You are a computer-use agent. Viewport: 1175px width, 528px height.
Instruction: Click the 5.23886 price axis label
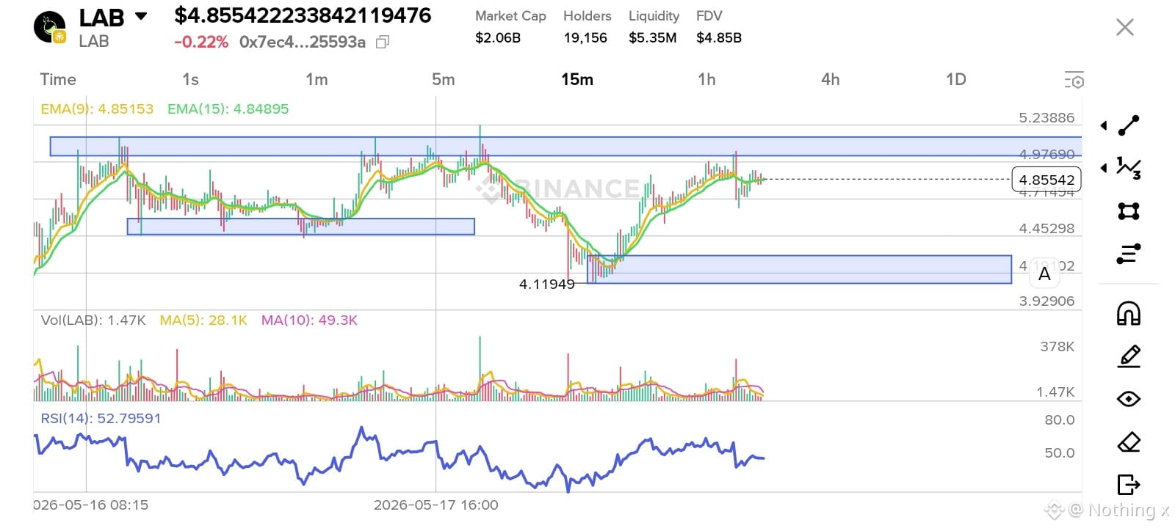point(1046,117)
